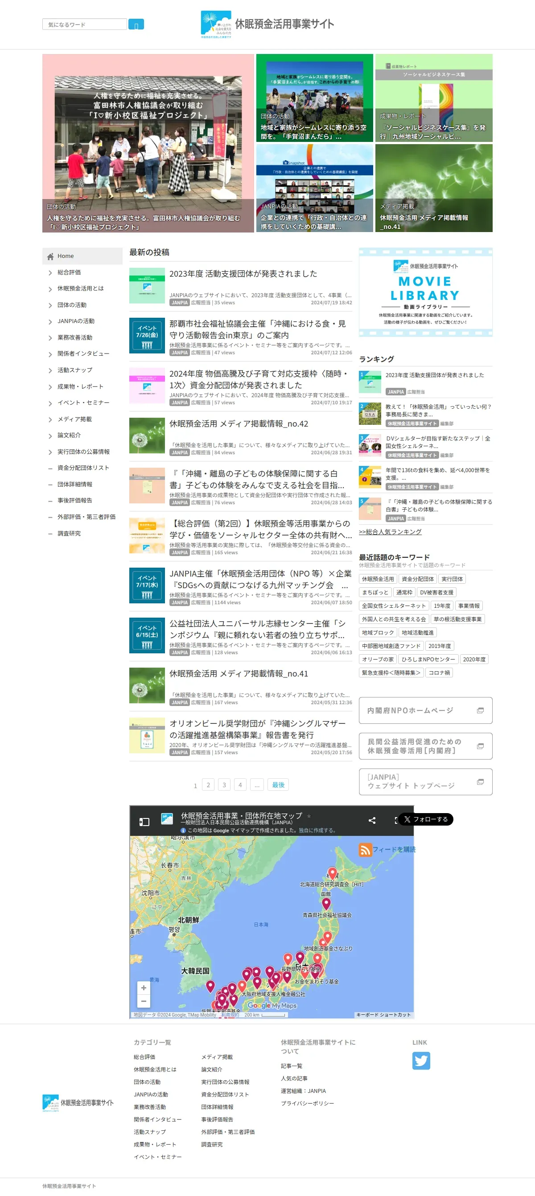Expand 休眠預金活用とは sidebar item
Image resolution: width=535 pixels, height=1196 pixels.
(50, 289)
